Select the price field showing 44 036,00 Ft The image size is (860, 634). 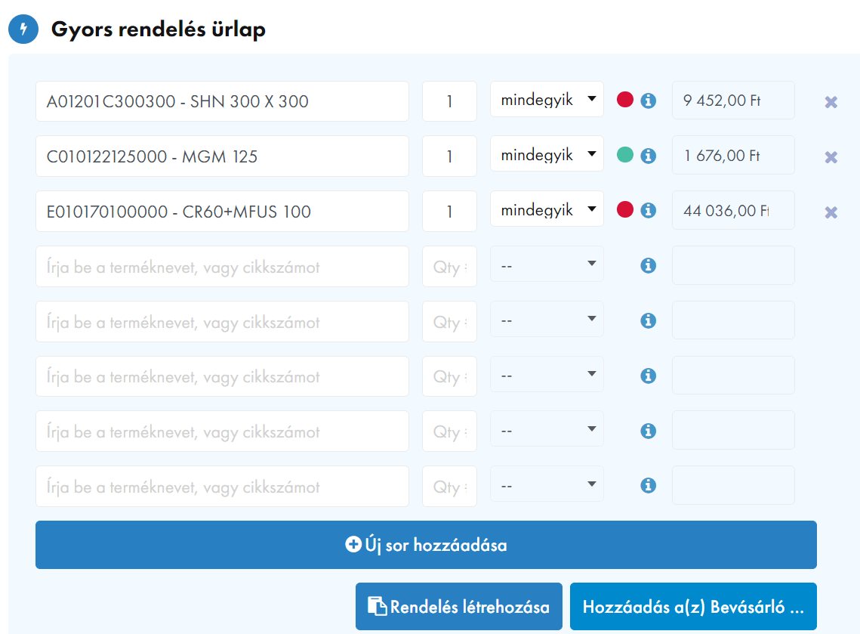[732, 211]
